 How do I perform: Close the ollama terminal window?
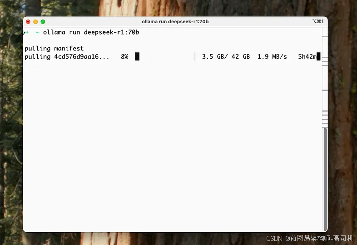(x=28, y=22)
